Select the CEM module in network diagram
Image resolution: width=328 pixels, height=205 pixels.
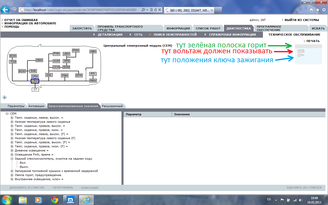(35, 81)
